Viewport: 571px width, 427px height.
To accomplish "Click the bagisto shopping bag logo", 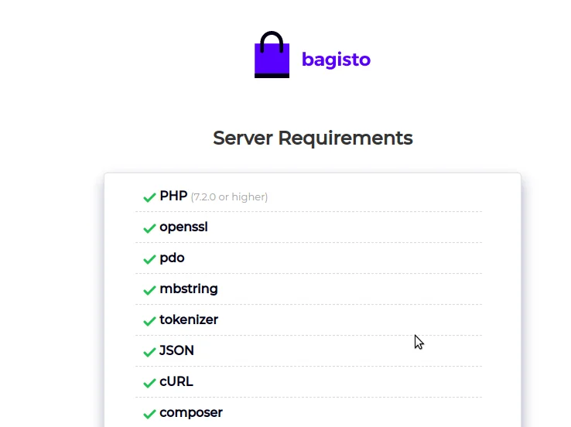I will coord(272,56).
